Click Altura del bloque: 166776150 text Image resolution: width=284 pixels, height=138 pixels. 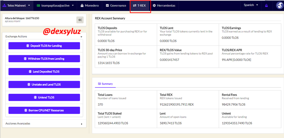pos(22,18)
